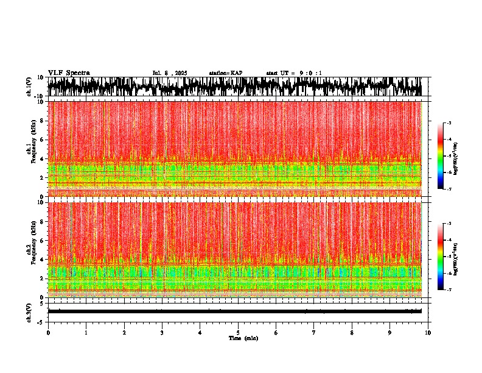Click time axis tick label "4"
This screenshot has width=482, height=373.
tap(200, 333)
